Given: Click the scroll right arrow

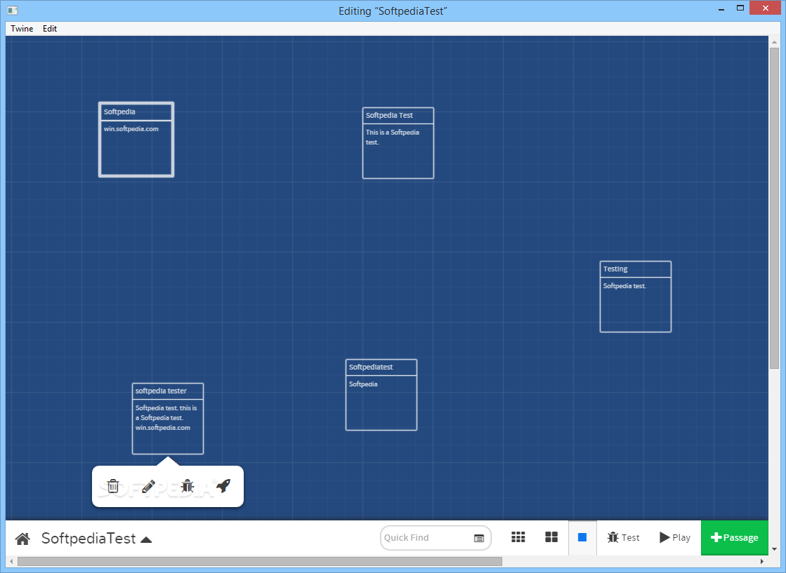Looking at the screenshot, I should click(x=762, y=562).
